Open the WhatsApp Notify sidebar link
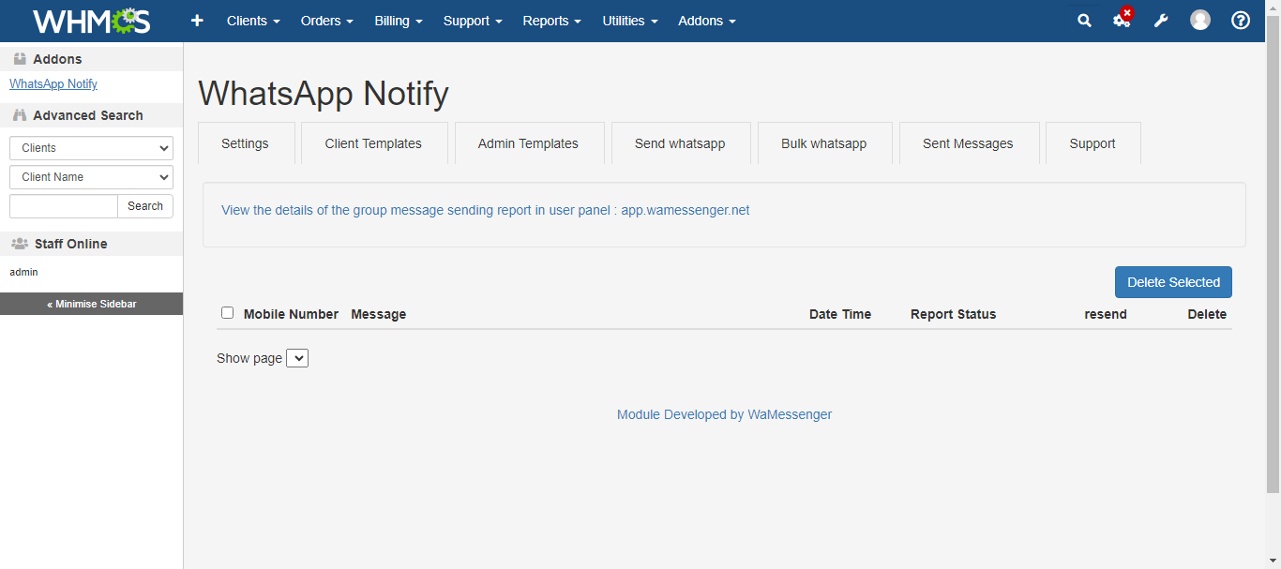 (x=53, y=84)
